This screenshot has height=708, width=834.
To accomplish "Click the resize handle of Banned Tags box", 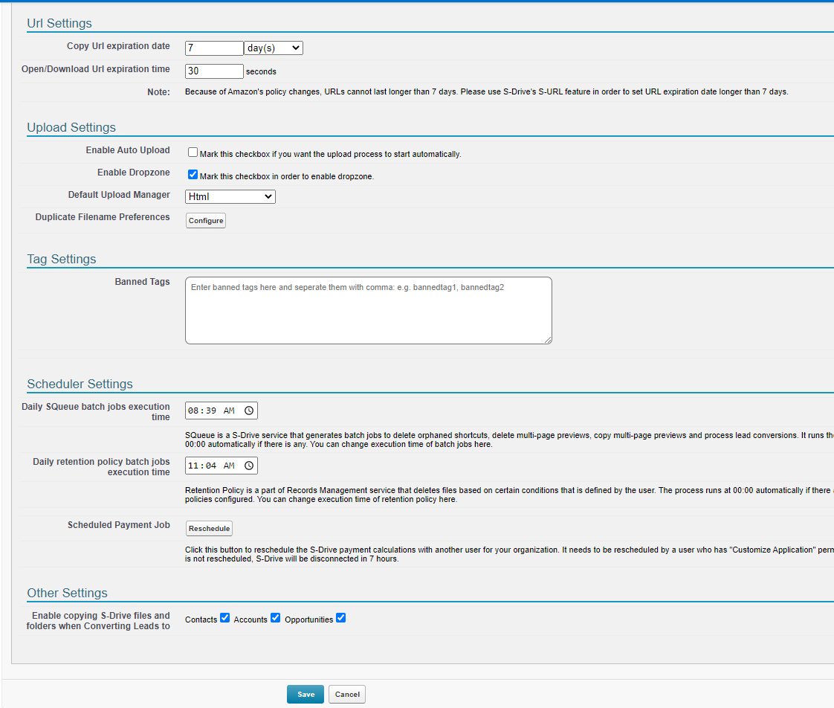I will pyautogui.click(x=547, y=339).
